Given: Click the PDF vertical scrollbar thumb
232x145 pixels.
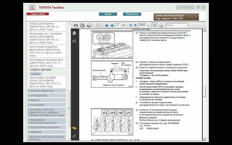Looking at the screenshot, I should (x=204, y=91).
